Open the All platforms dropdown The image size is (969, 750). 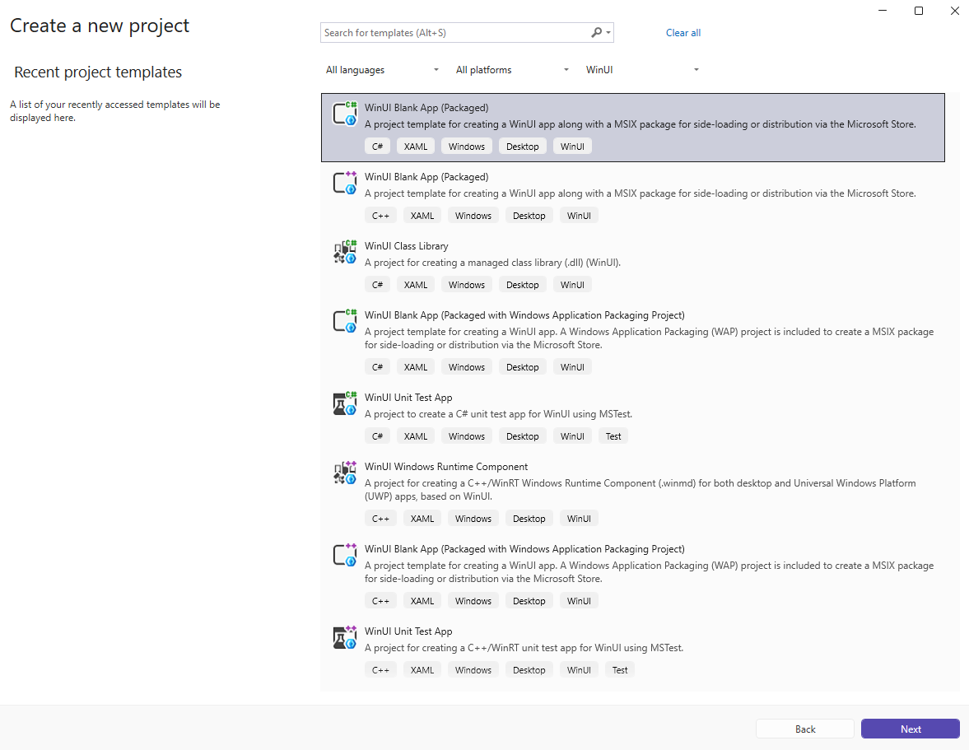[x=510, y=70]
